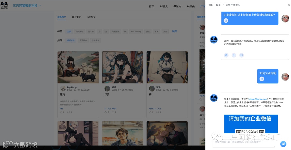
Task: Close the 三只阿猫在线客服 chat panel
Action: (x=289, y=5)
